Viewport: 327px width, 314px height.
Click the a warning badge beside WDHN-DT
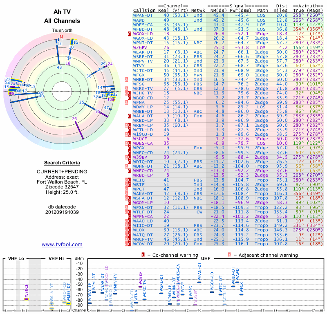tap(126, 166)
